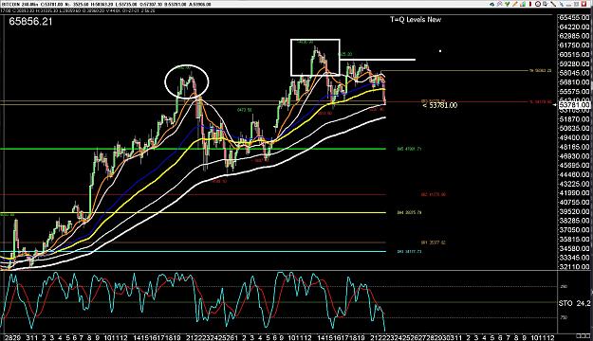Select the black circle tool icon
The image size is (593, 341).
(x=538, y=4)
